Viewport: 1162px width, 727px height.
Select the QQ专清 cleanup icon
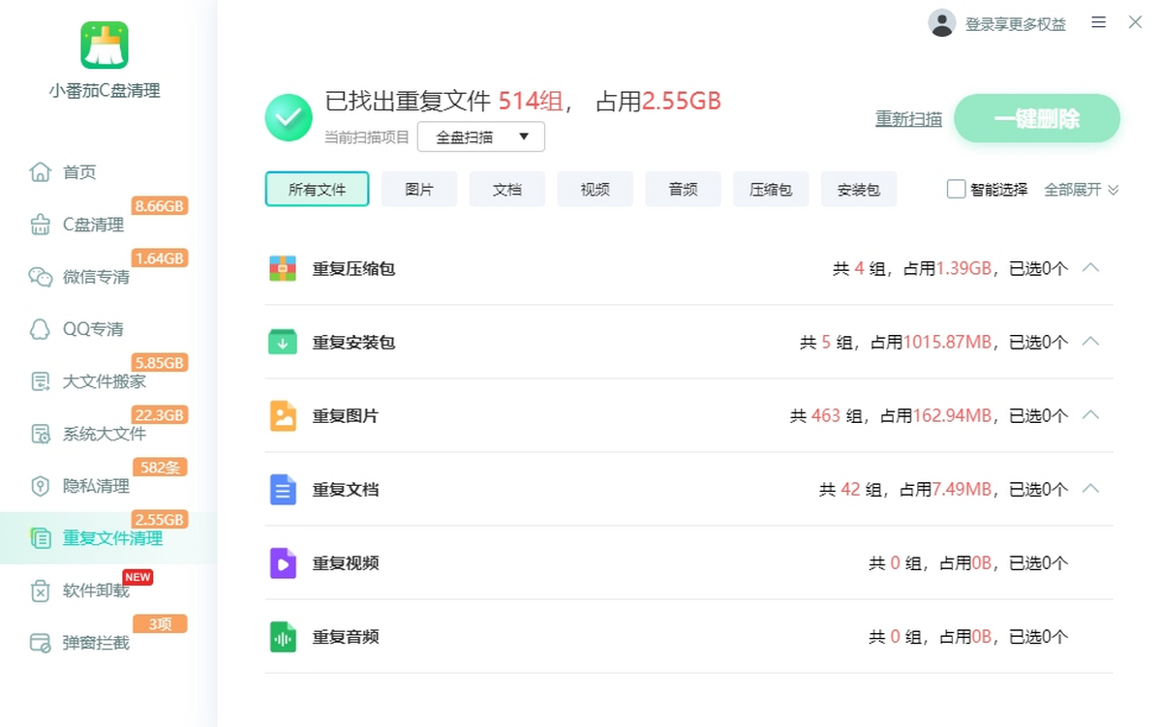[39, 328]
